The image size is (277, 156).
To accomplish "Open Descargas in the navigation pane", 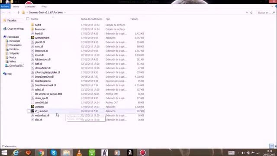I will click(14, 41).
